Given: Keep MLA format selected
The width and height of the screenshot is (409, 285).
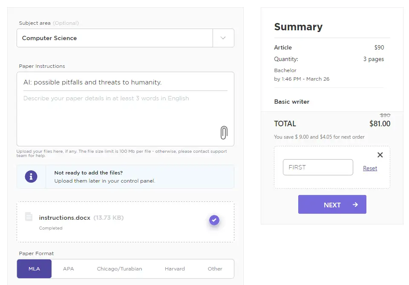Looking at the screenshot, I should tap(34, 269).
